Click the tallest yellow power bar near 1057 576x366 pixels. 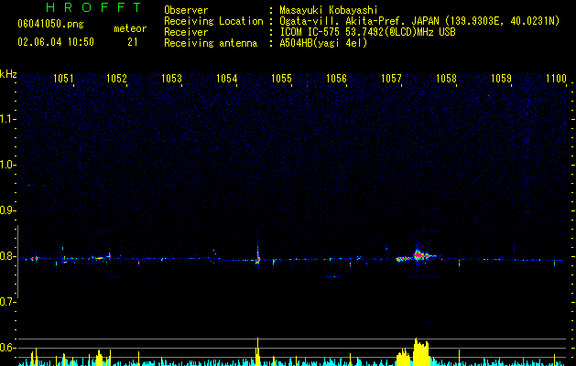[420, 352]
